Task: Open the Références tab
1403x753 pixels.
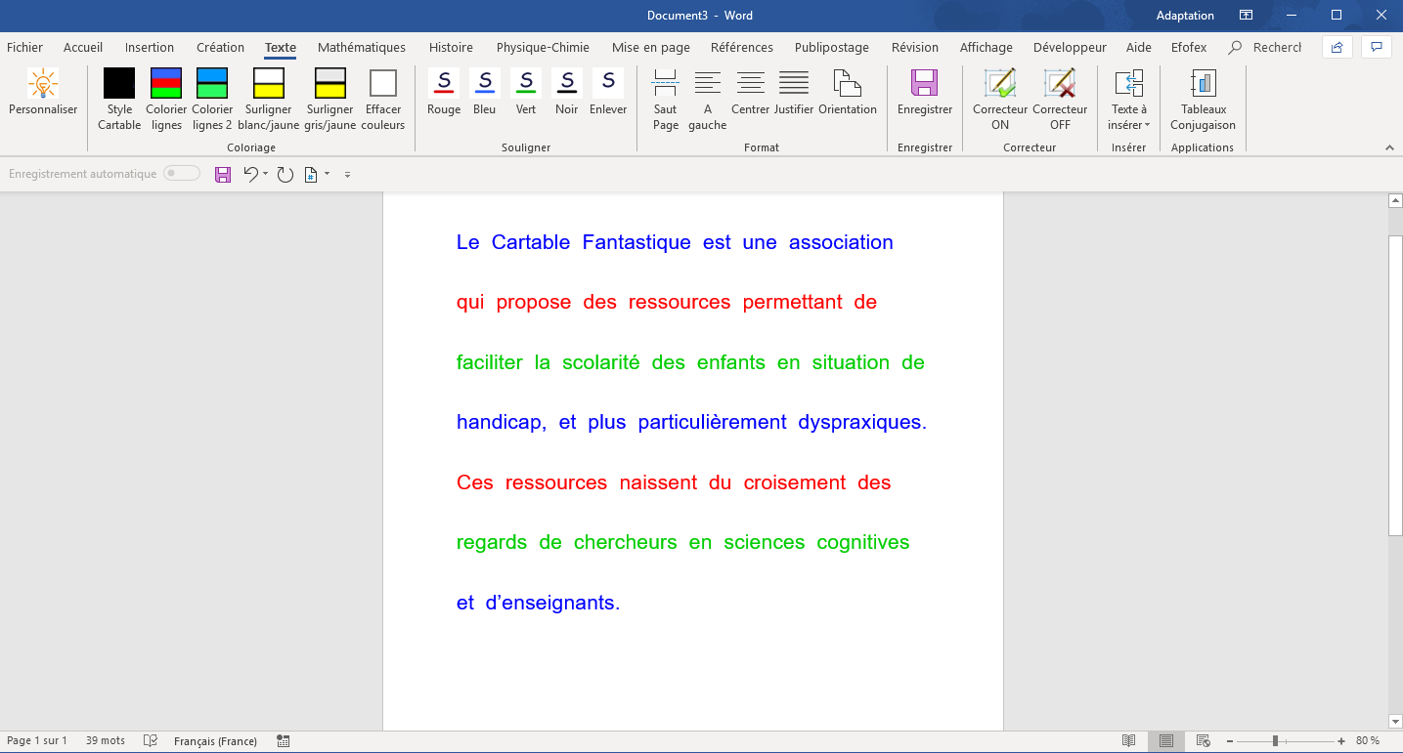Action: click(x=742, y=47)
